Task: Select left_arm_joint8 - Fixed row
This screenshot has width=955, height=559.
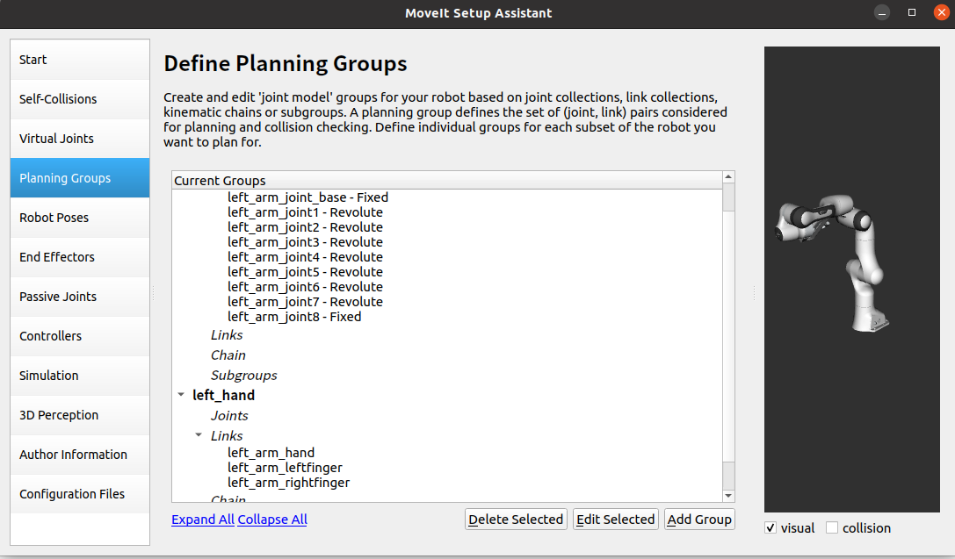Action: tap(294, 316)
